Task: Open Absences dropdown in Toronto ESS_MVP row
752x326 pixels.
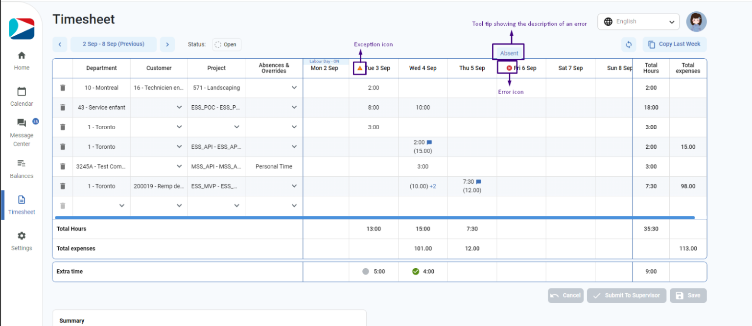Action: tap(294, 186)
